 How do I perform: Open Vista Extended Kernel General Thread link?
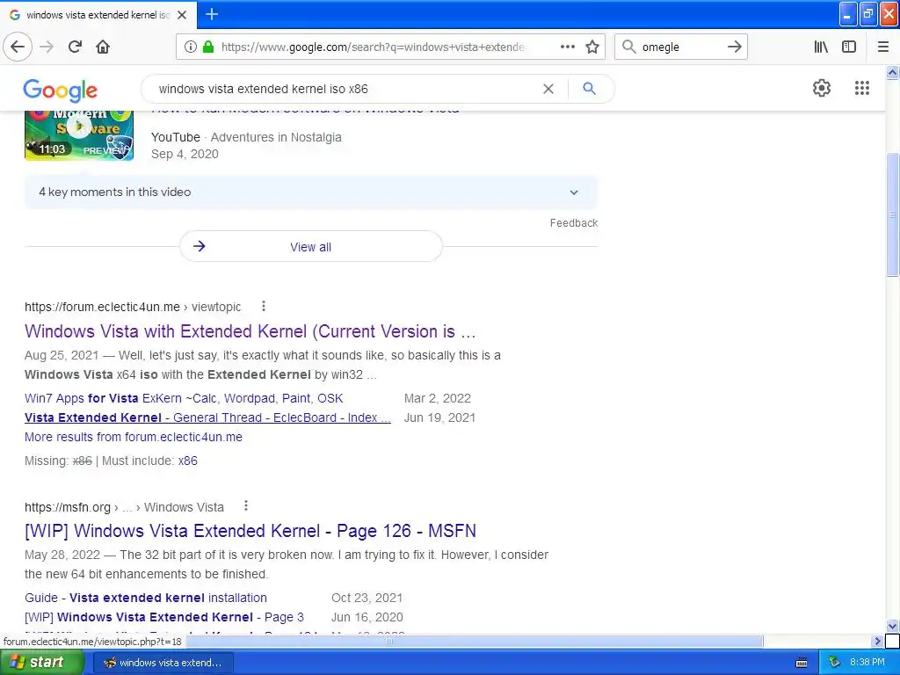click(x=207, y=417)
